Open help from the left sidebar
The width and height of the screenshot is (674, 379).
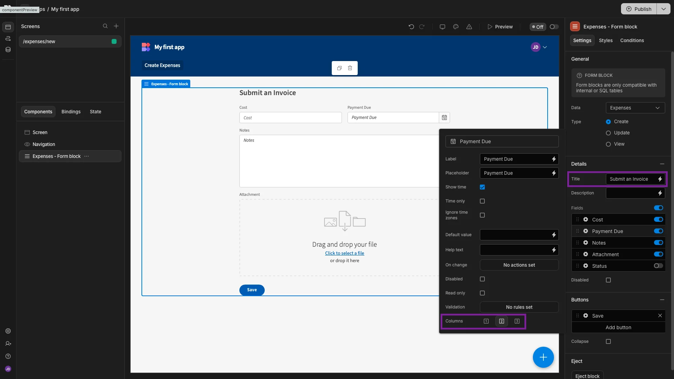(x=8, y=356)
